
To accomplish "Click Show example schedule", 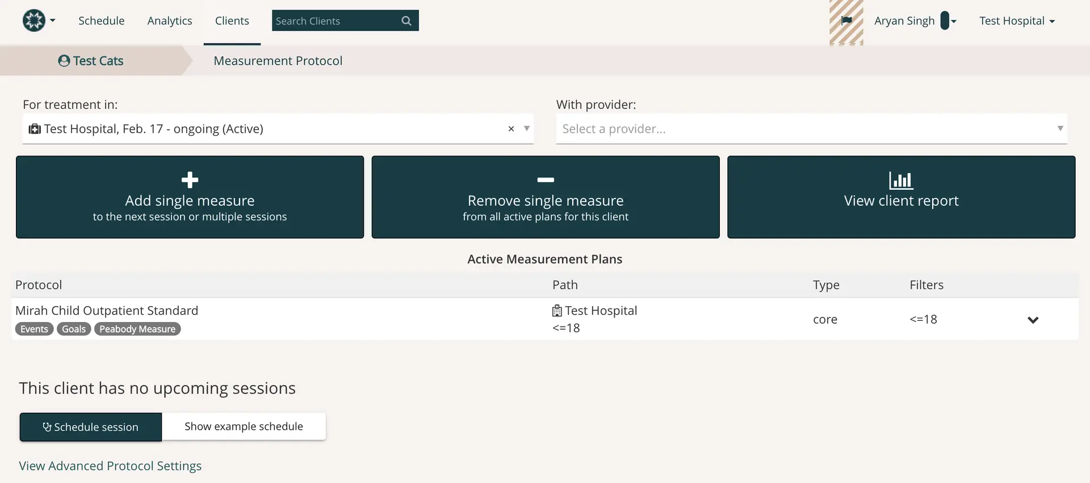I will (244, 426).
